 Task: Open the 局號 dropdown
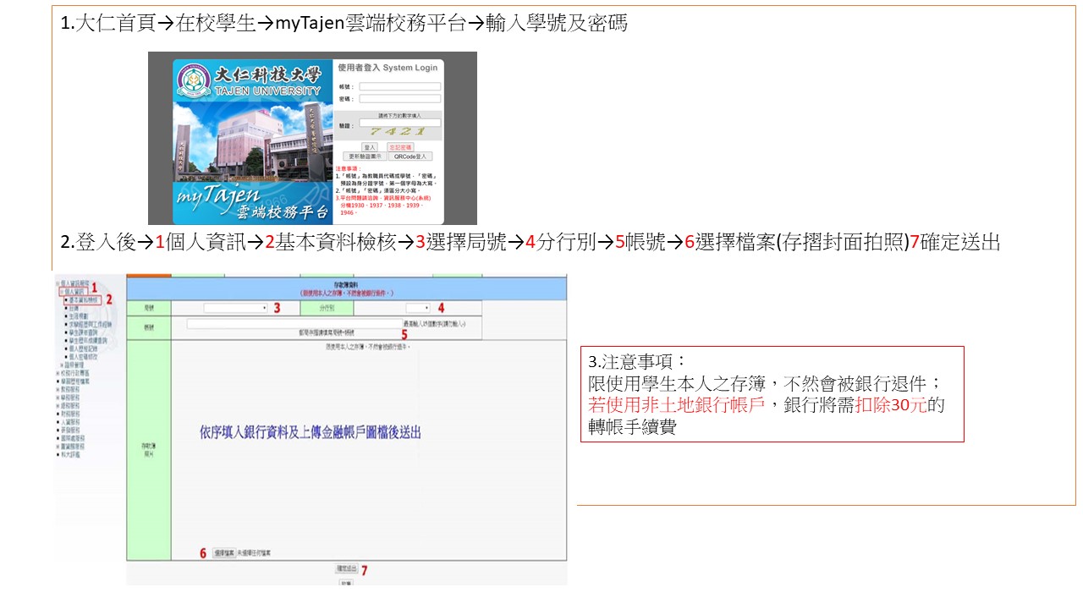[x=235, y=308]
